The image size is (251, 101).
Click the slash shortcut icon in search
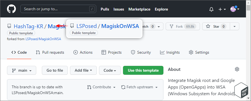coord(92,9)
